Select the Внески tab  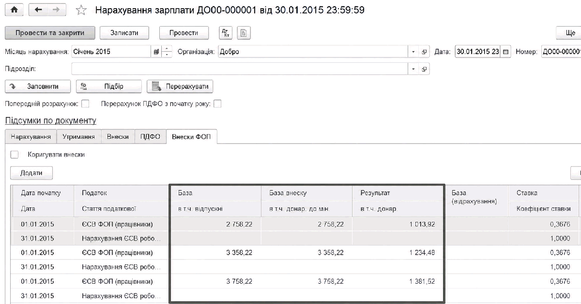[x=118, y=137]
